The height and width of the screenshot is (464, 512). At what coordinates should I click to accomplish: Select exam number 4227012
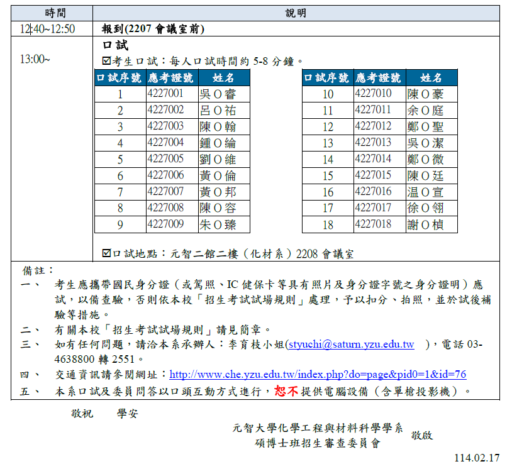click(373, 126)
